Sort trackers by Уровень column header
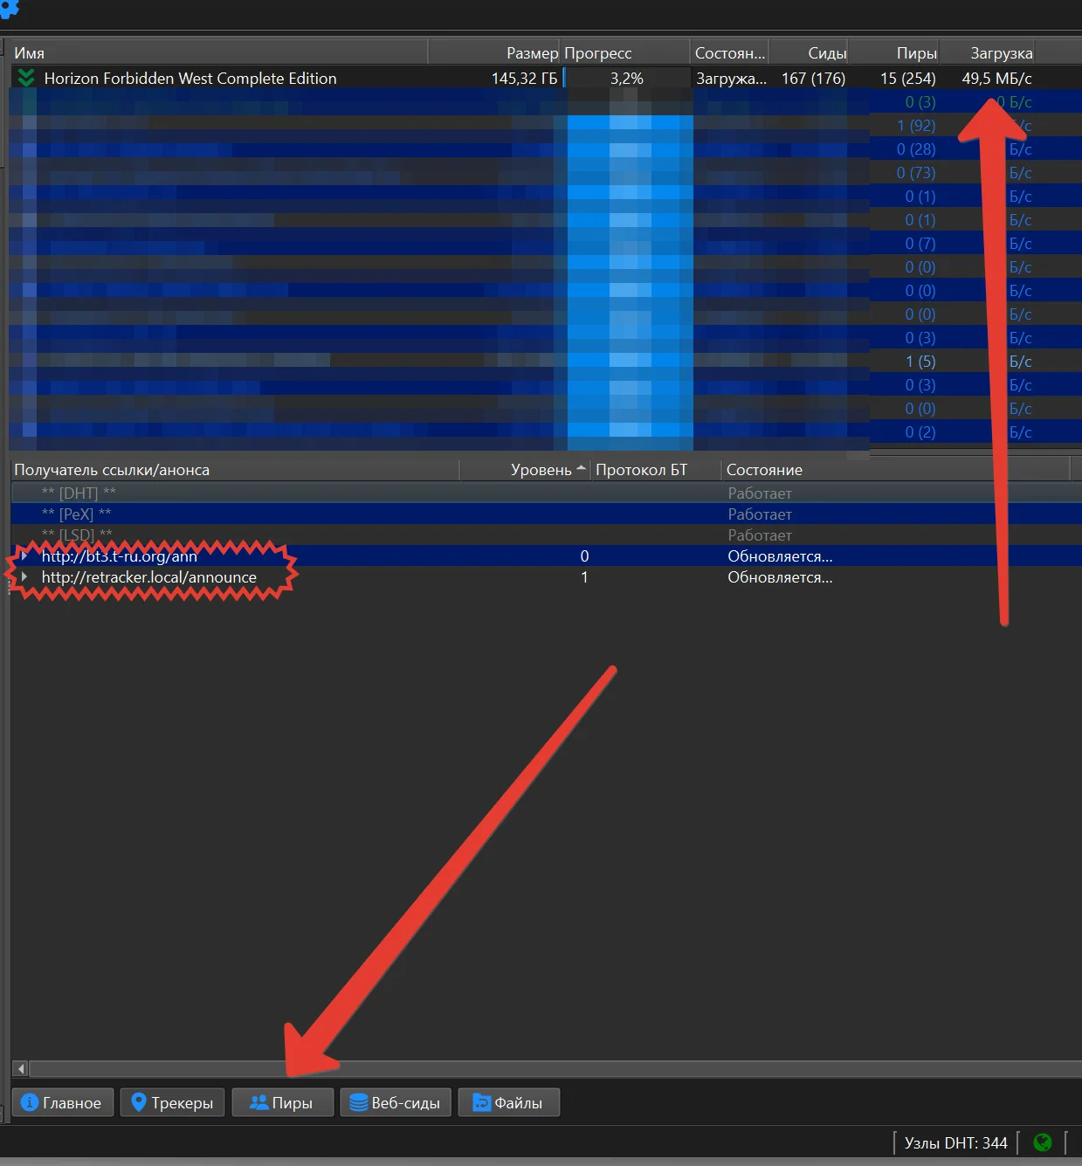 pos(541,470)
